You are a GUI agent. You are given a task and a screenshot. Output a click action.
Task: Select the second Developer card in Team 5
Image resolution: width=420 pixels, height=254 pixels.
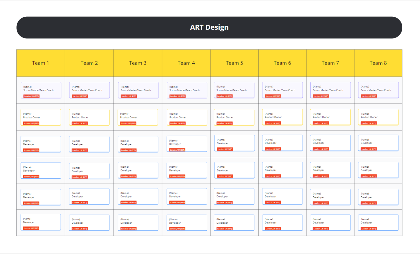234,170
